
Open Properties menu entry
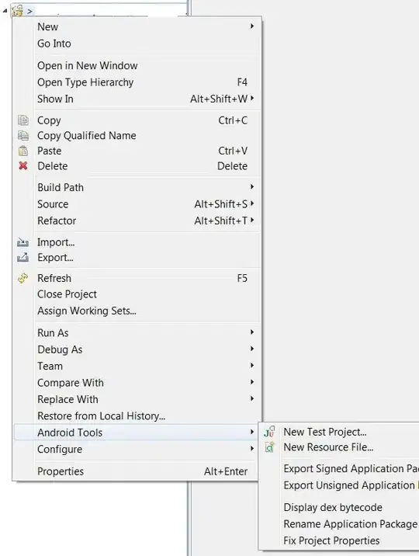61,471
